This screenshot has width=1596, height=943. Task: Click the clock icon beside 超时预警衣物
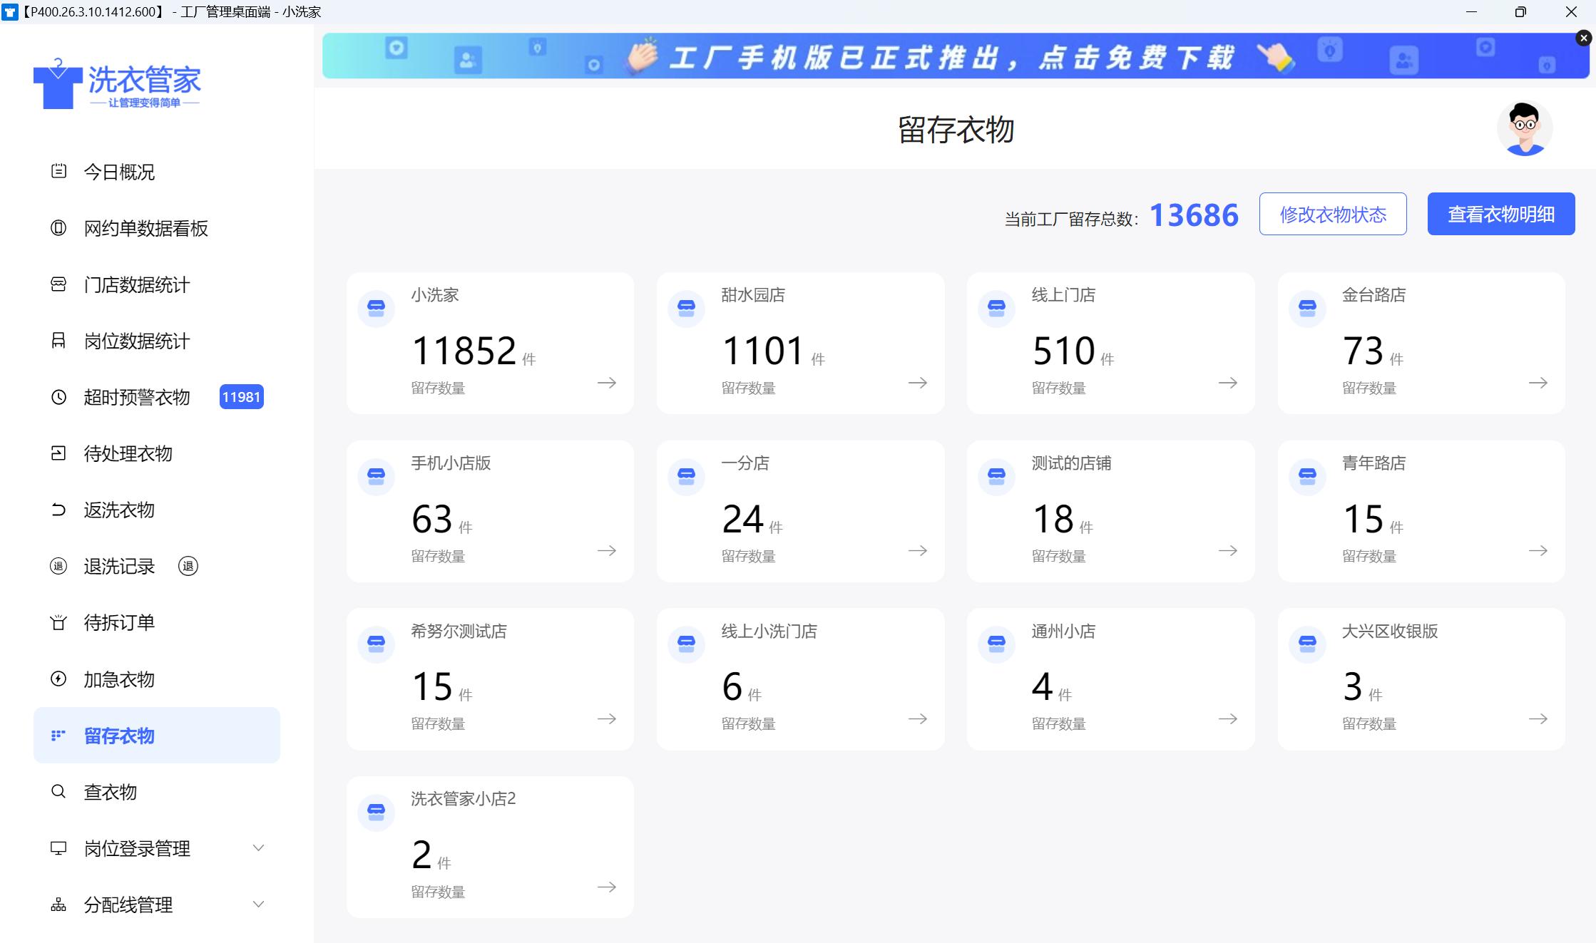click(x=58, y=397)
